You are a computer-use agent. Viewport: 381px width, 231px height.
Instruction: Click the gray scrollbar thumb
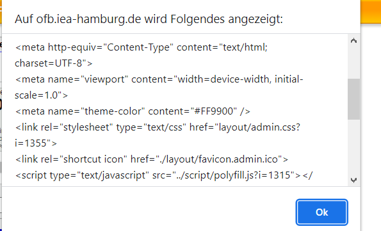pos(353,99)
